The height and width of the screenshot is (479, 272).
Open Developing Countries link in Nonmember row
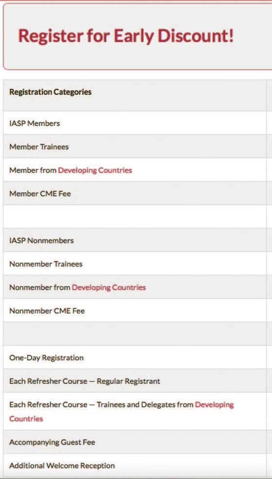point(109,288)
